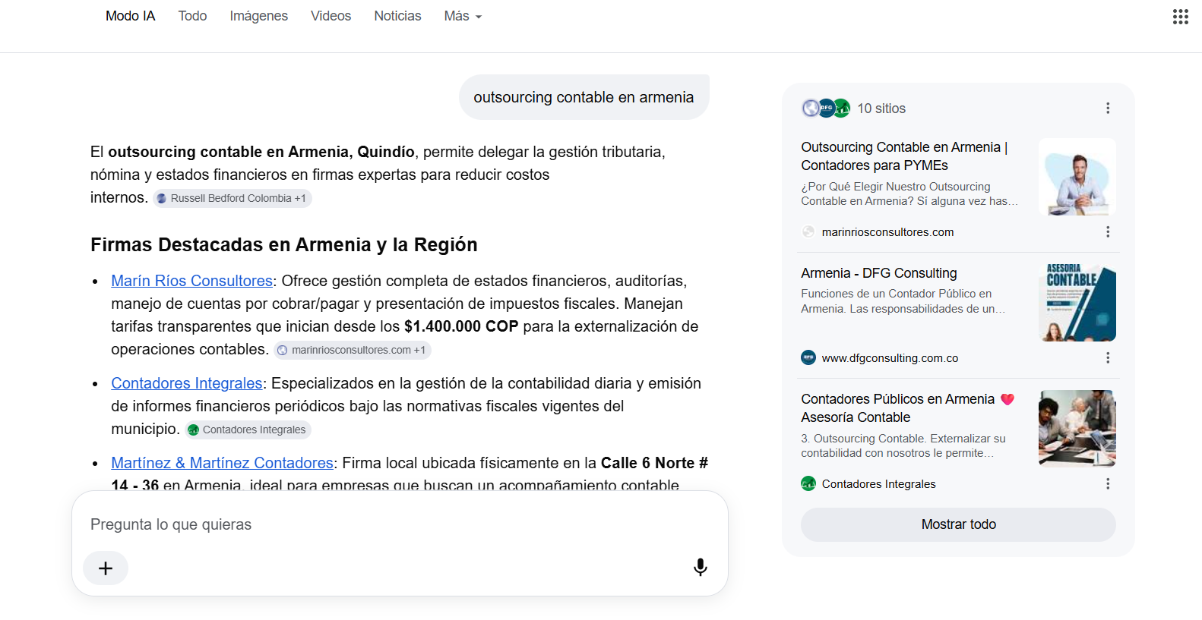
Task: Click the man in blazer thumbnail
Action: [1077, 177]
